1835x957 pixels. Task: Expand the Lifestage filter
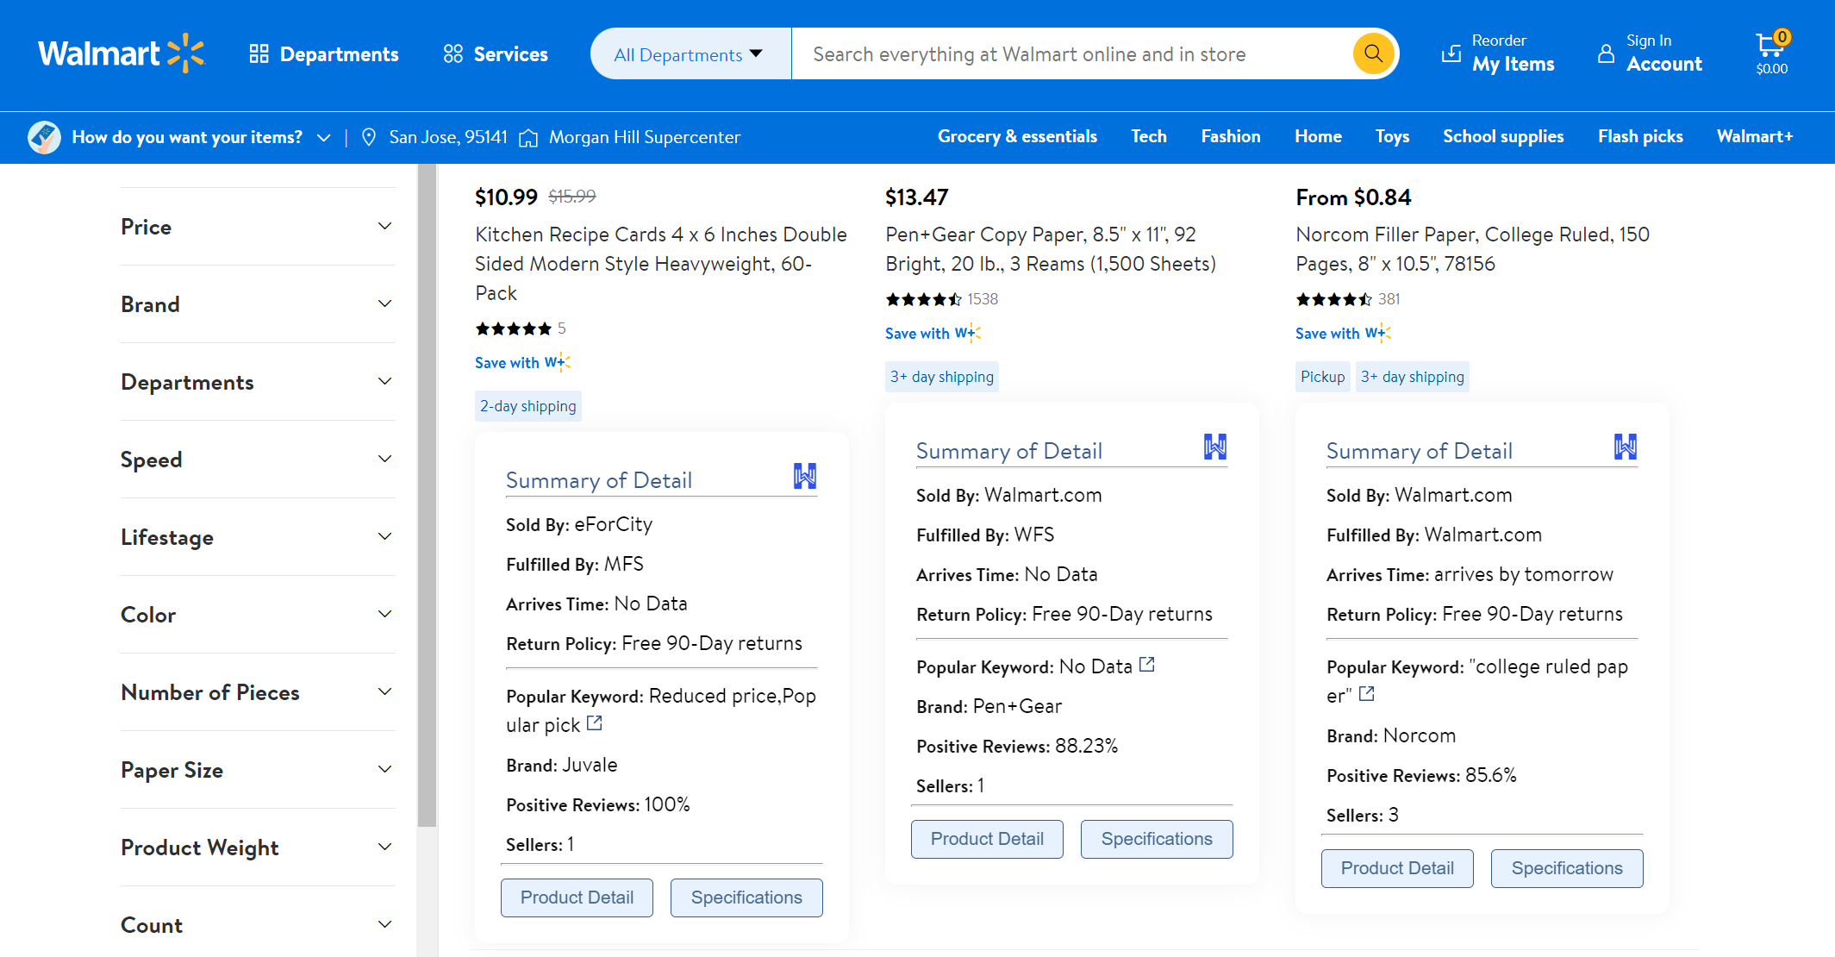click(258, 537)
